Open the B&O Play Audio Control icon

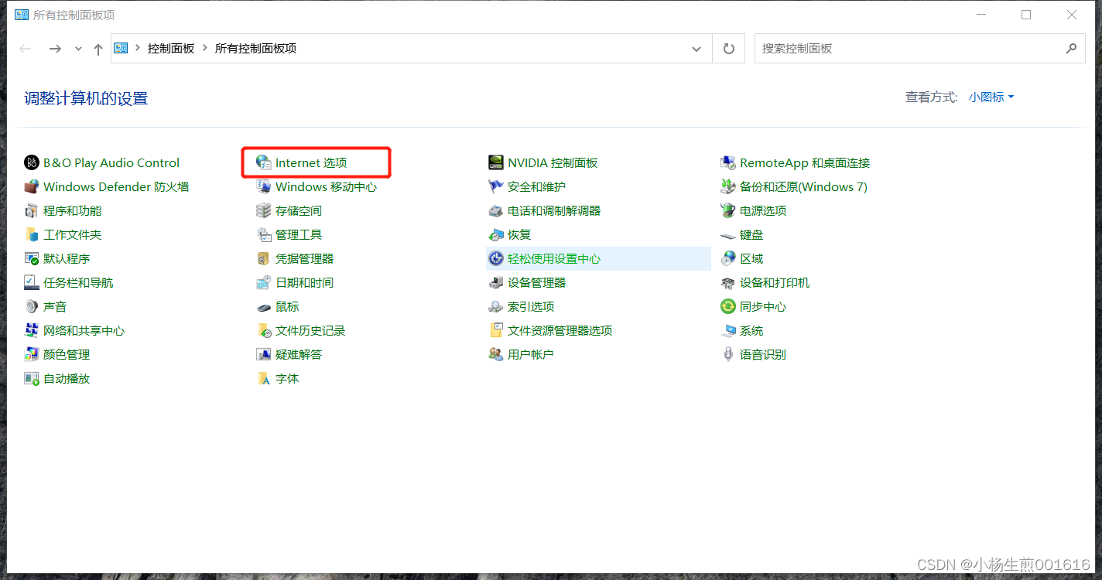point(32,162)
